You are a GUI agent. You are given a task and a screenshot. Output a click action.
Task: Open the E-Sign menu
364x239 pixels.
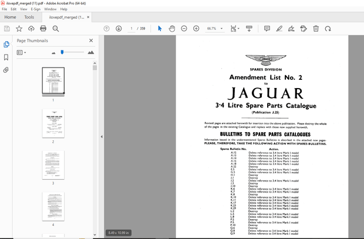[35, 9]
